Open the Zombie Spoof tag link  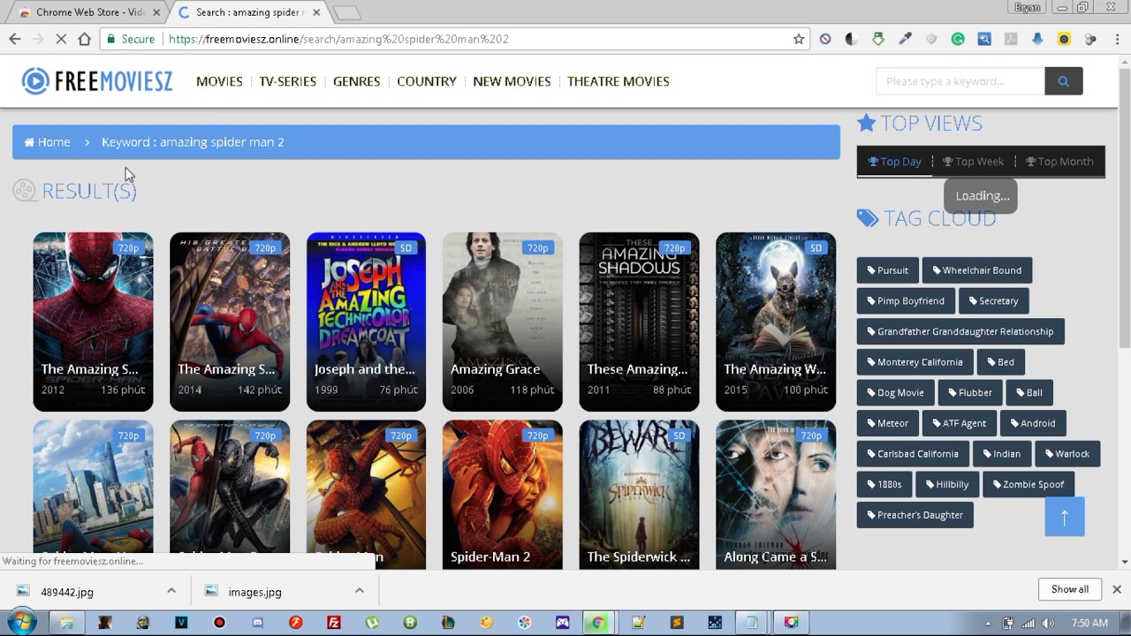(x=1028, y=483)
